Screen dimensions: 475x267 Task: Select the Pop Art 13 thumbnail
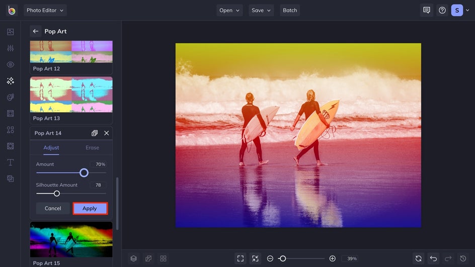(71, 94)
